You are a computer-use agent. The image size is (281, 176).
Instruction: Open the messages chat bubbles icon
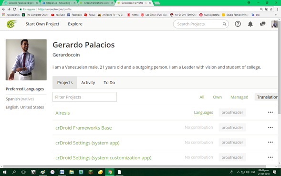click(262, 24)
